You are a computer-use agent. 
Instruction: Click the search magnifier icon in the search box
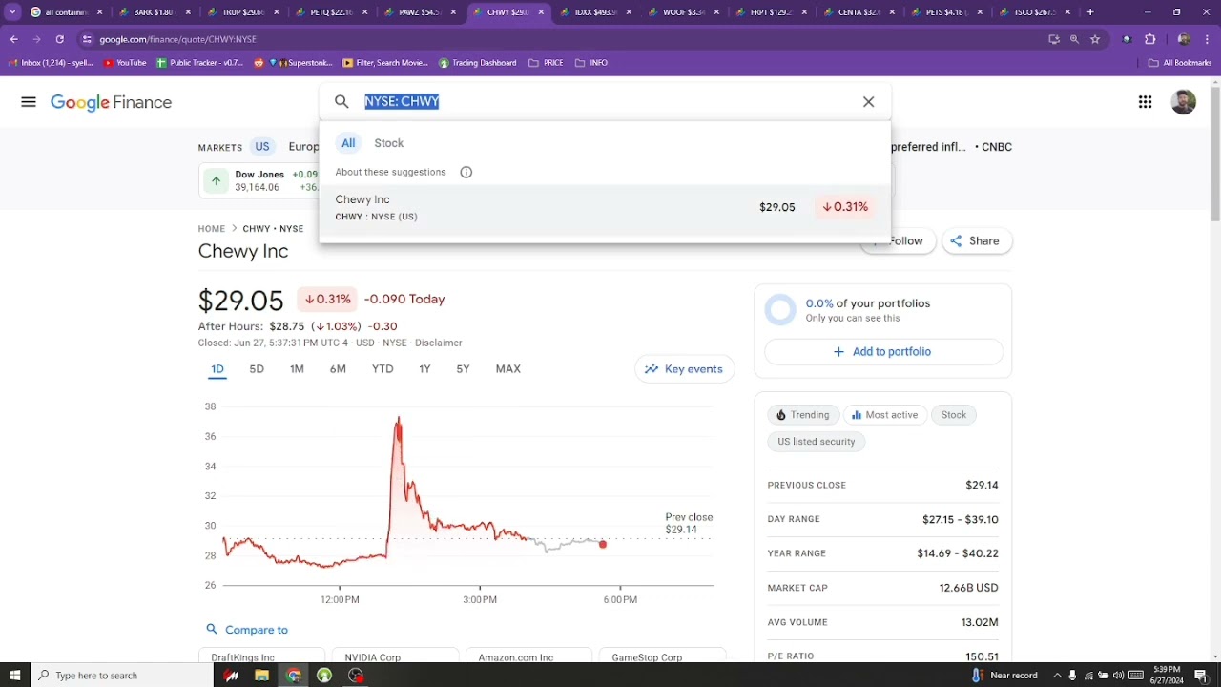point(341,102)
